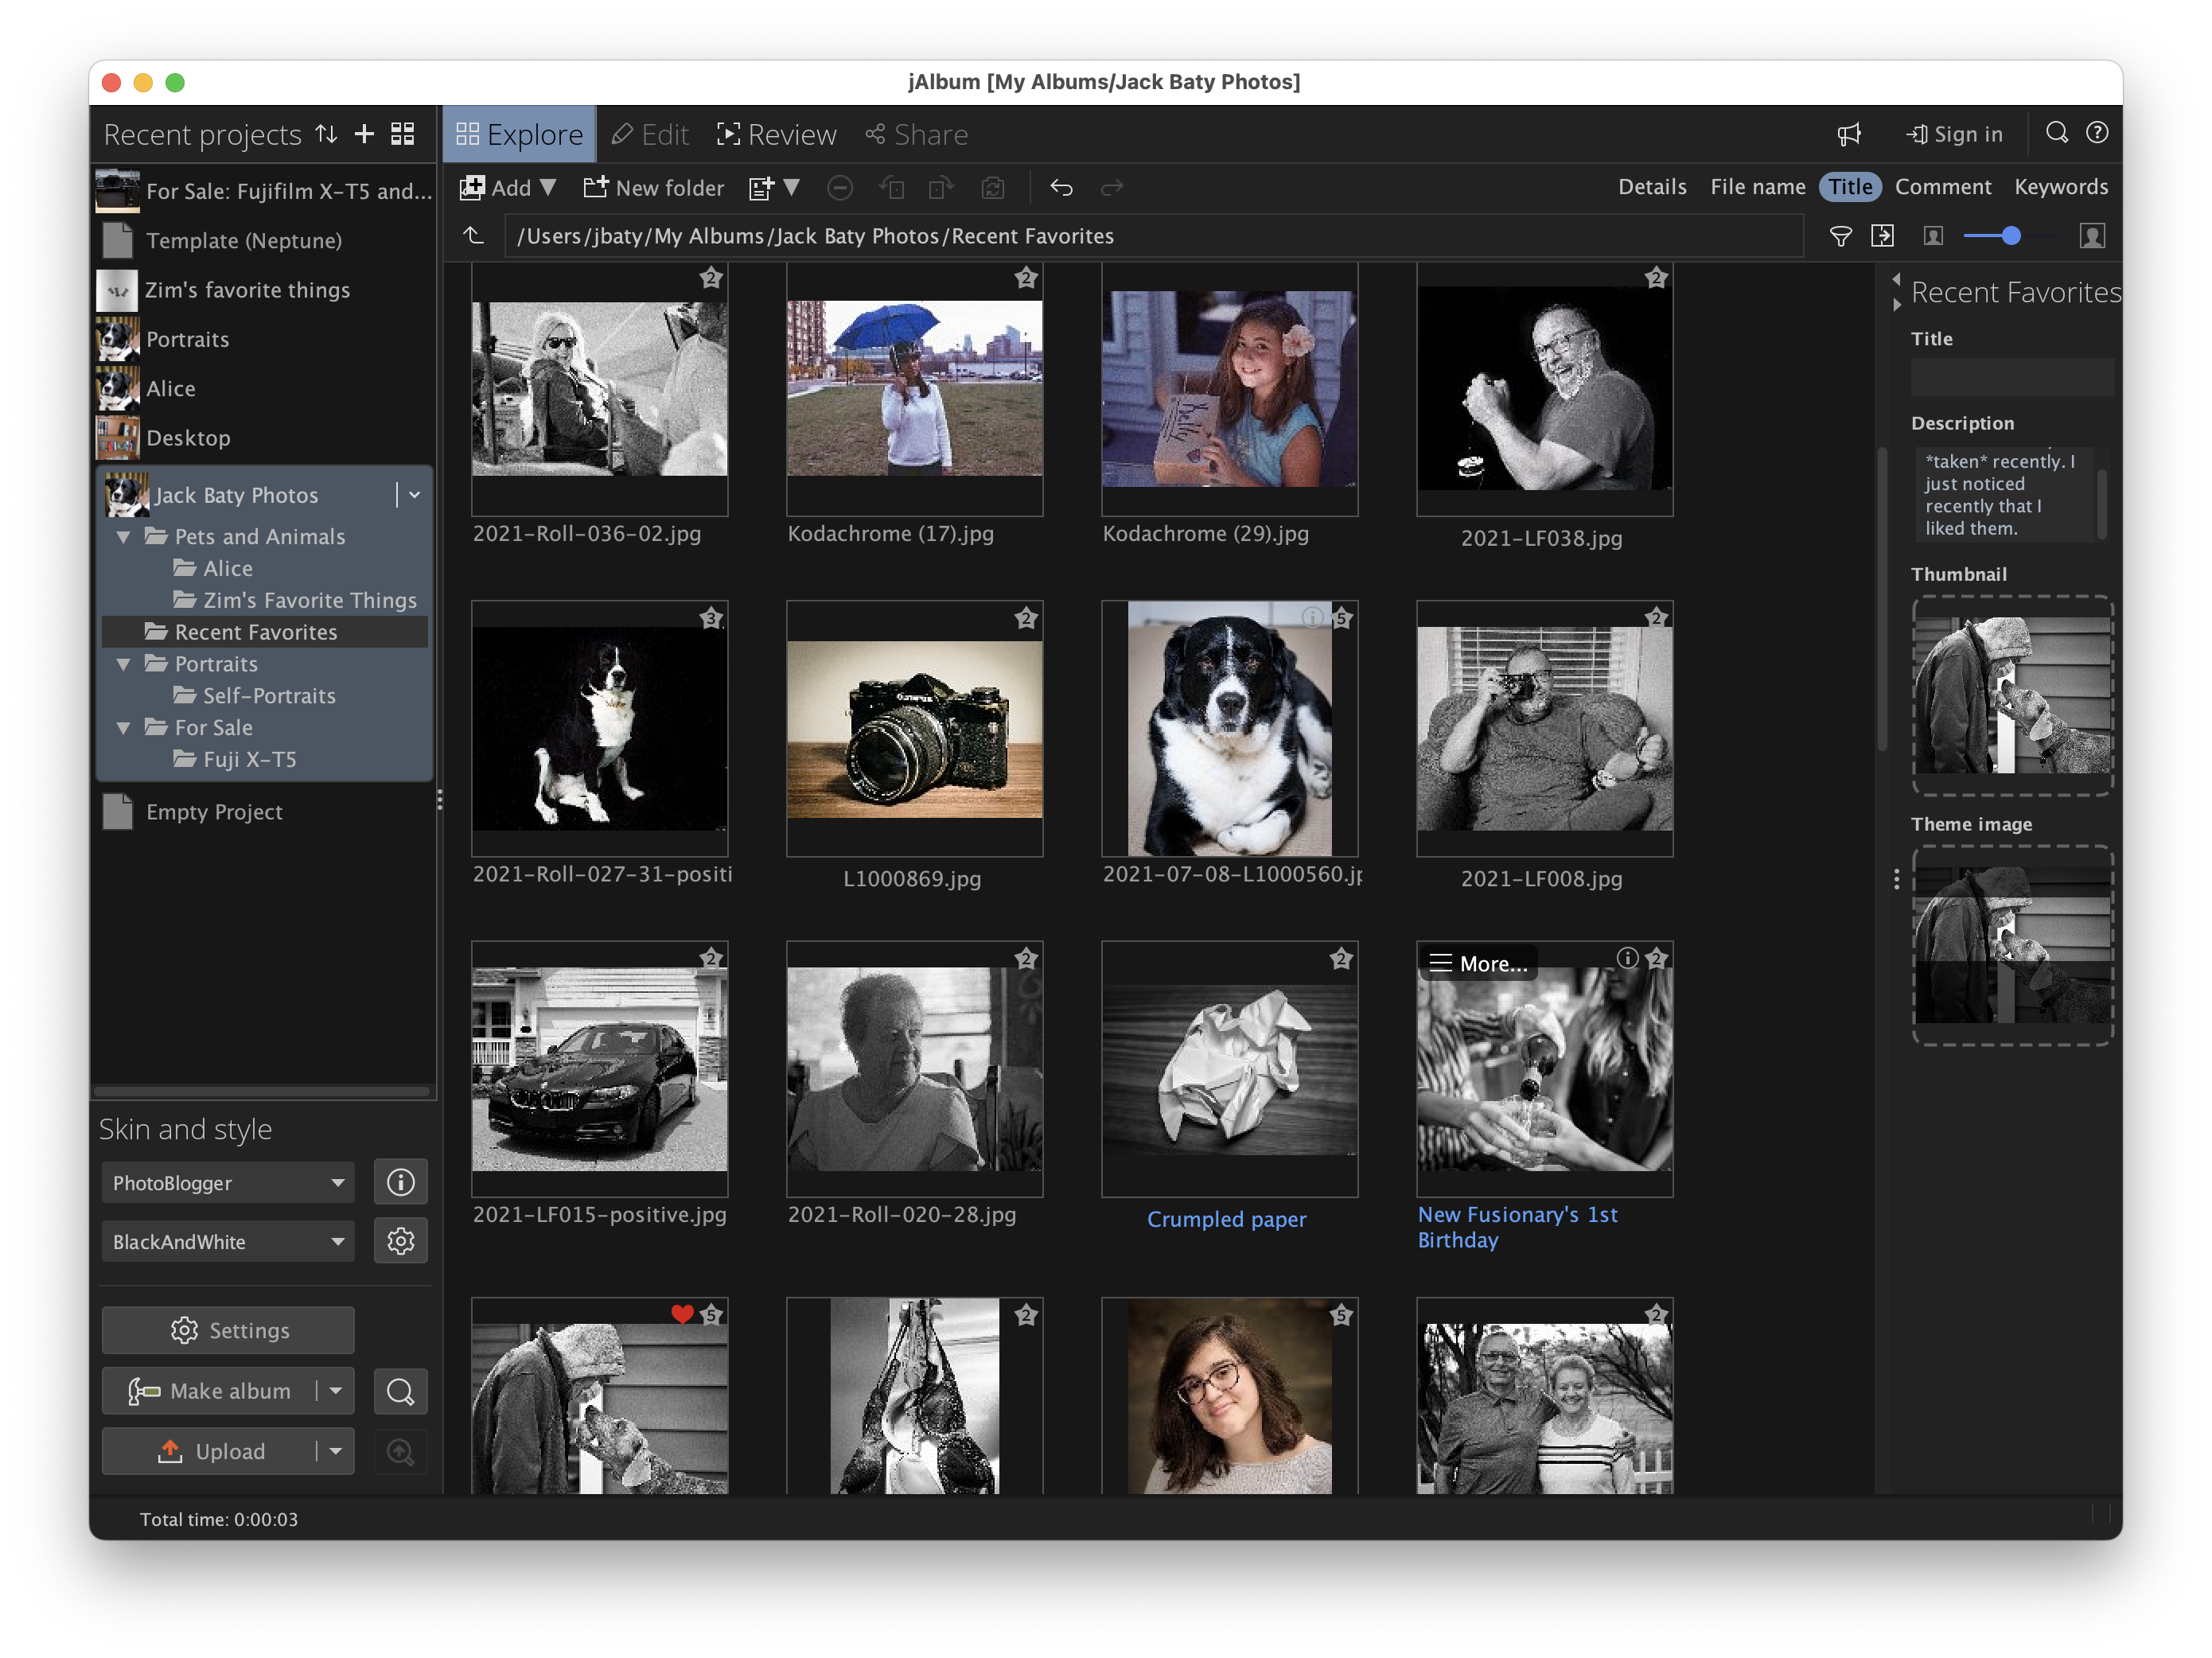This screenshot has width=2212, height=1658.
Task: Toggle Title caption display mode
Action: [1850, 187]
